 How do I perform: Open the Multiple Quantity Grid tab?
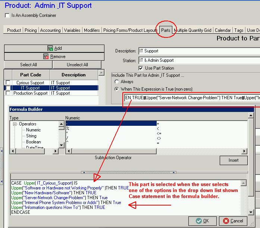tap(193, 30)
